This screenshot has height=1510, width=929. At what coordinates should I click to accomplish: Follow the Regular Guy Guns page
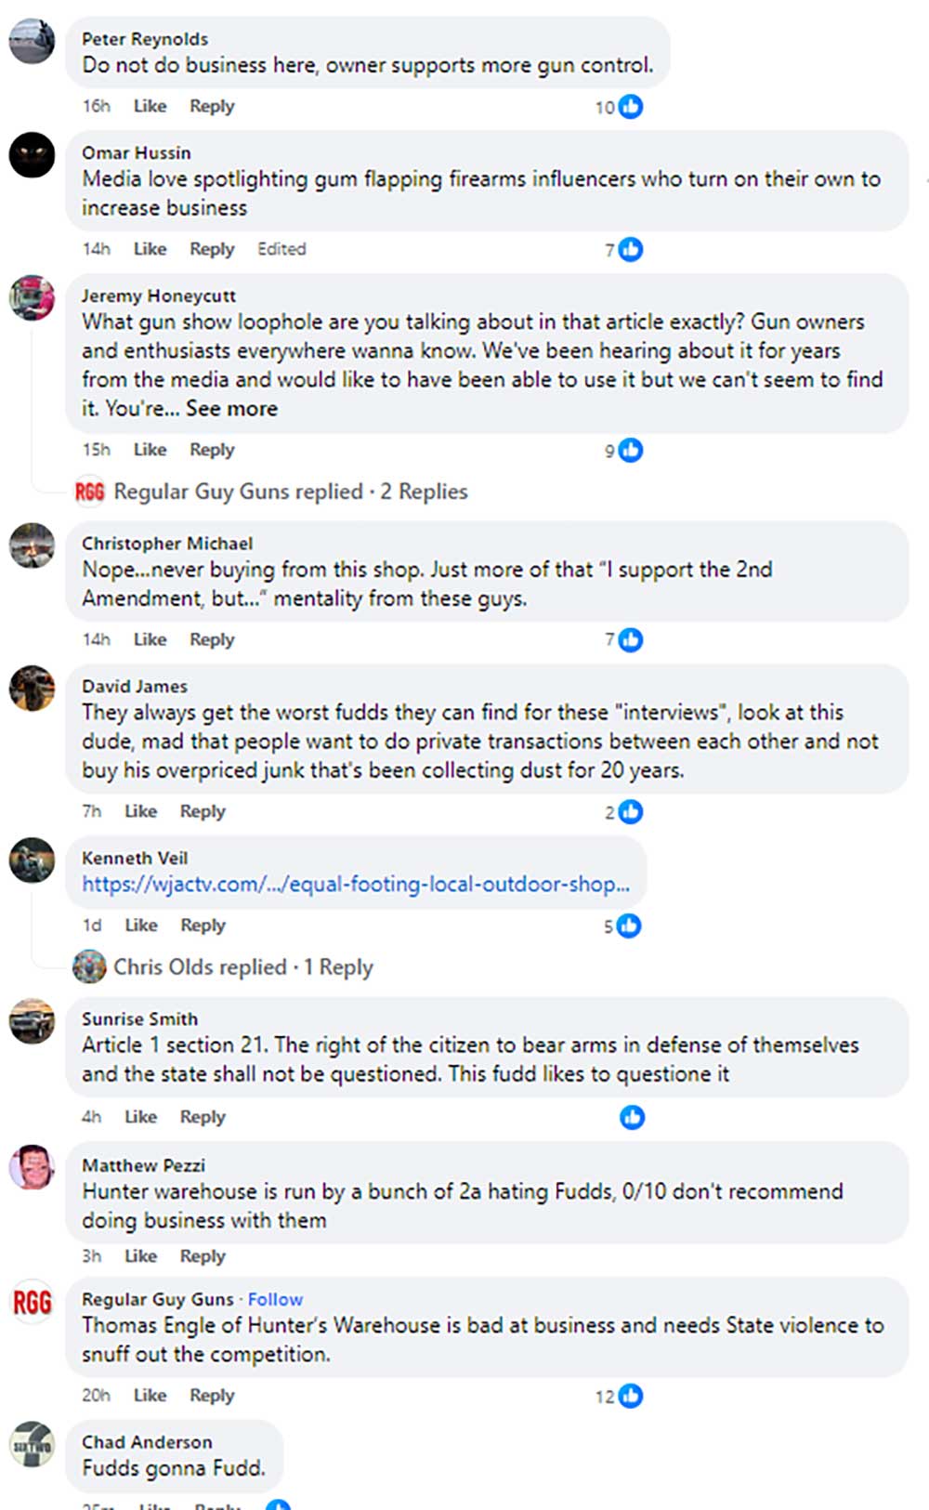pos(275,1299)
